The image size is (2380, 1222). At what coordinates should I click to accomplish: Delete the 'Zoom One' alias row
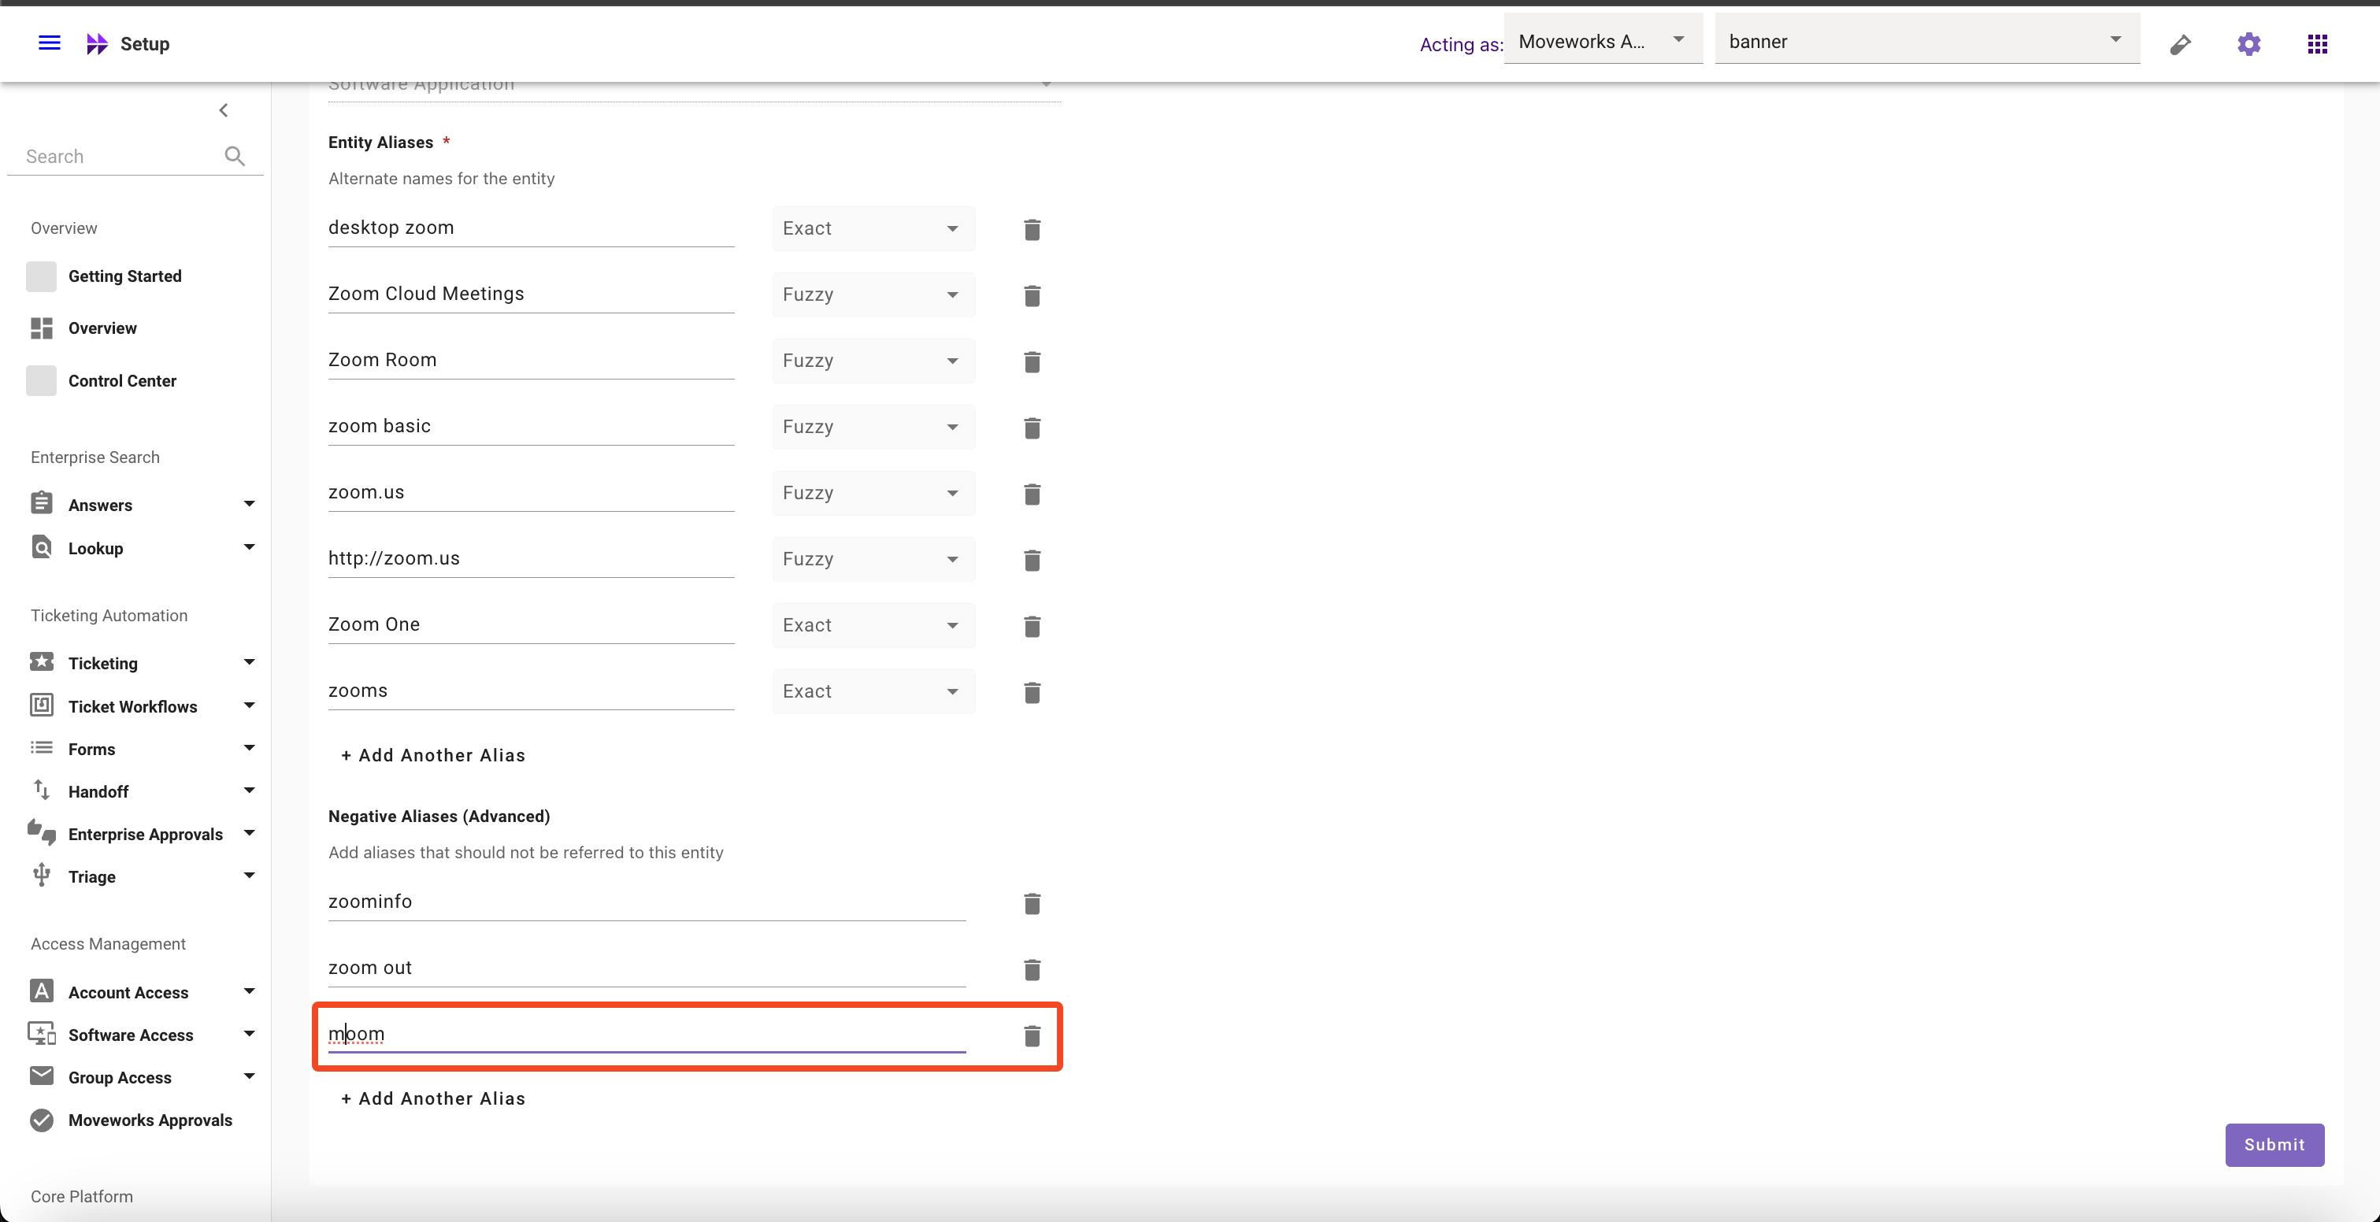(x=1032, y=626)
